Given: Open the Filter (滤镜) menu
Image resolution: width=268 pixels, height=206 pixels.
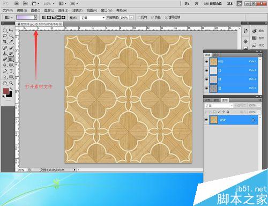Looking at the screenshot, I should click(x=77, y=11).
